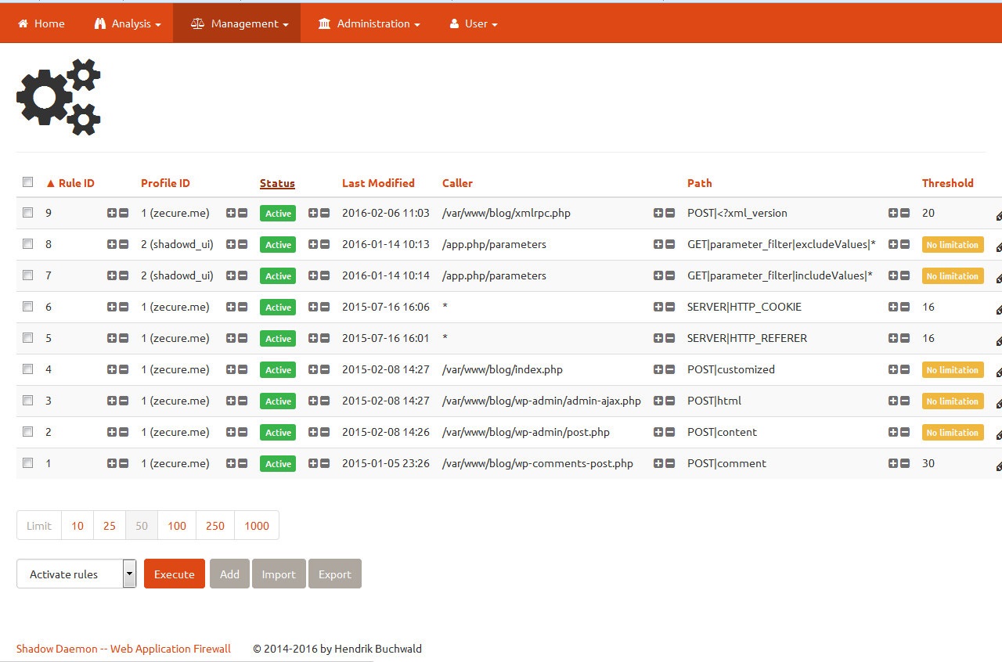Open the Activate rules dropdown
The height and width of the screenshot is (662, 1002).
[77, 574]
